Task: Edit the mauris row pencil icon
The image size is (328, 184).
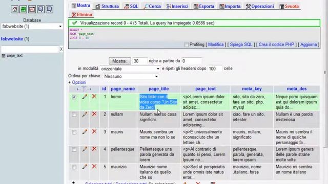Action: click(85, 132)
